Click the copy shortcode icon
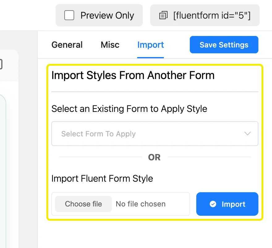This screenshot has height=248, width=272. 164,15
